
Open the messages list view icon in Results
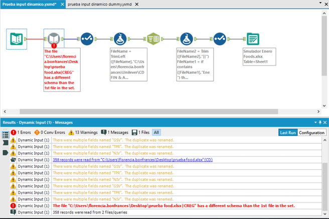[6, 134]
